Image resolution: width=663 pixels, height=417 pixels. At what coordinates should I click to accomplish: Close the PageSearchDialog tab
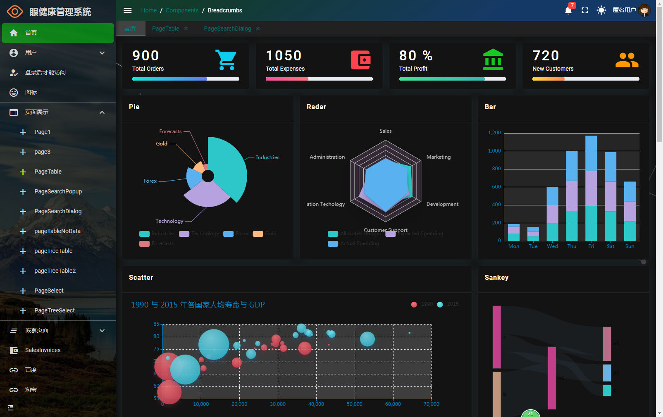click(258, 29)
